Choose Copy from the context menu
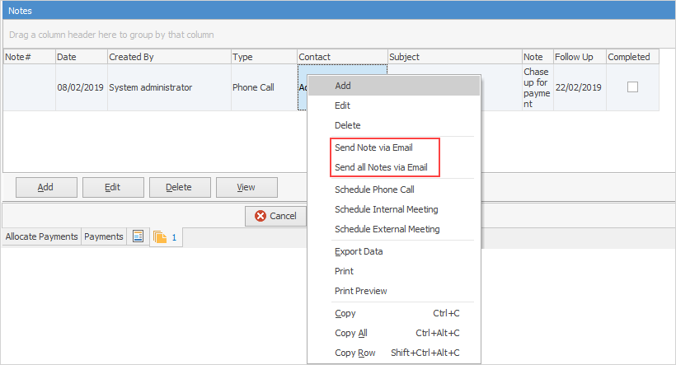 pos(394,314)
